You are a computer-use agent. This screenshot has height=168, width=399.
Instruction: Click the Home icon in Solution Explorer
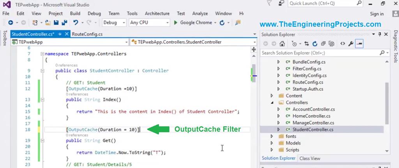(282, 44)
